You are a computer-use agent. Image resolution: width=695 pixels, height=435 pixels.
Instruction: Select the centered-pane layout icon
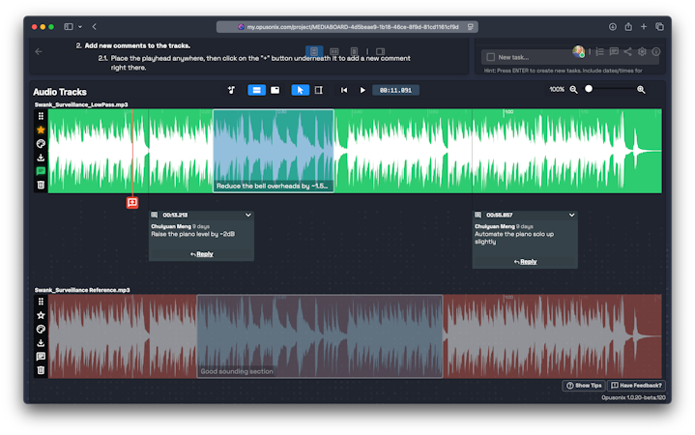pos(354,51)
